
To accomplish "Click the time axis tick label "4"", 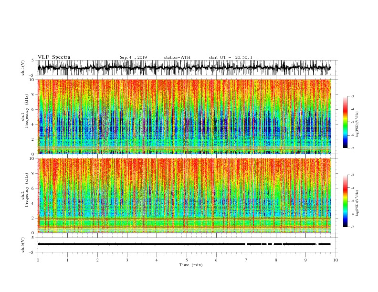I will click(157, 260).
